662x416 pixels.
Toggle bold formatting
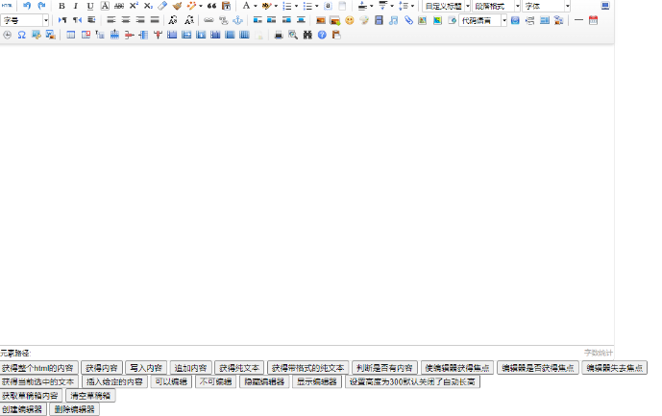[x=61, y=6]
